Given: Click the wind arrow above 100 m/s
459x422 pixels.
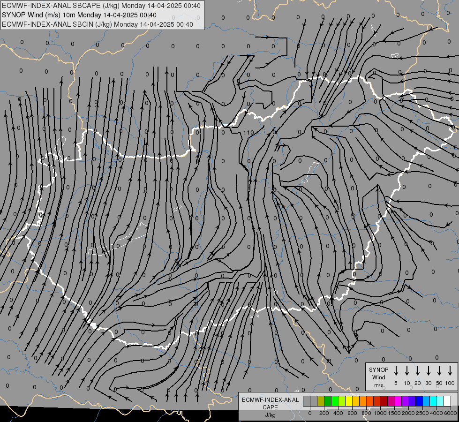Looking at the screenshot, I should 450,371.
